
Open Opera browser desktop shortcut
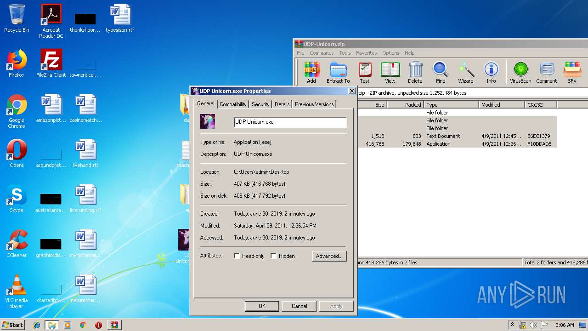pyautogui.click(x=17, y=154)
